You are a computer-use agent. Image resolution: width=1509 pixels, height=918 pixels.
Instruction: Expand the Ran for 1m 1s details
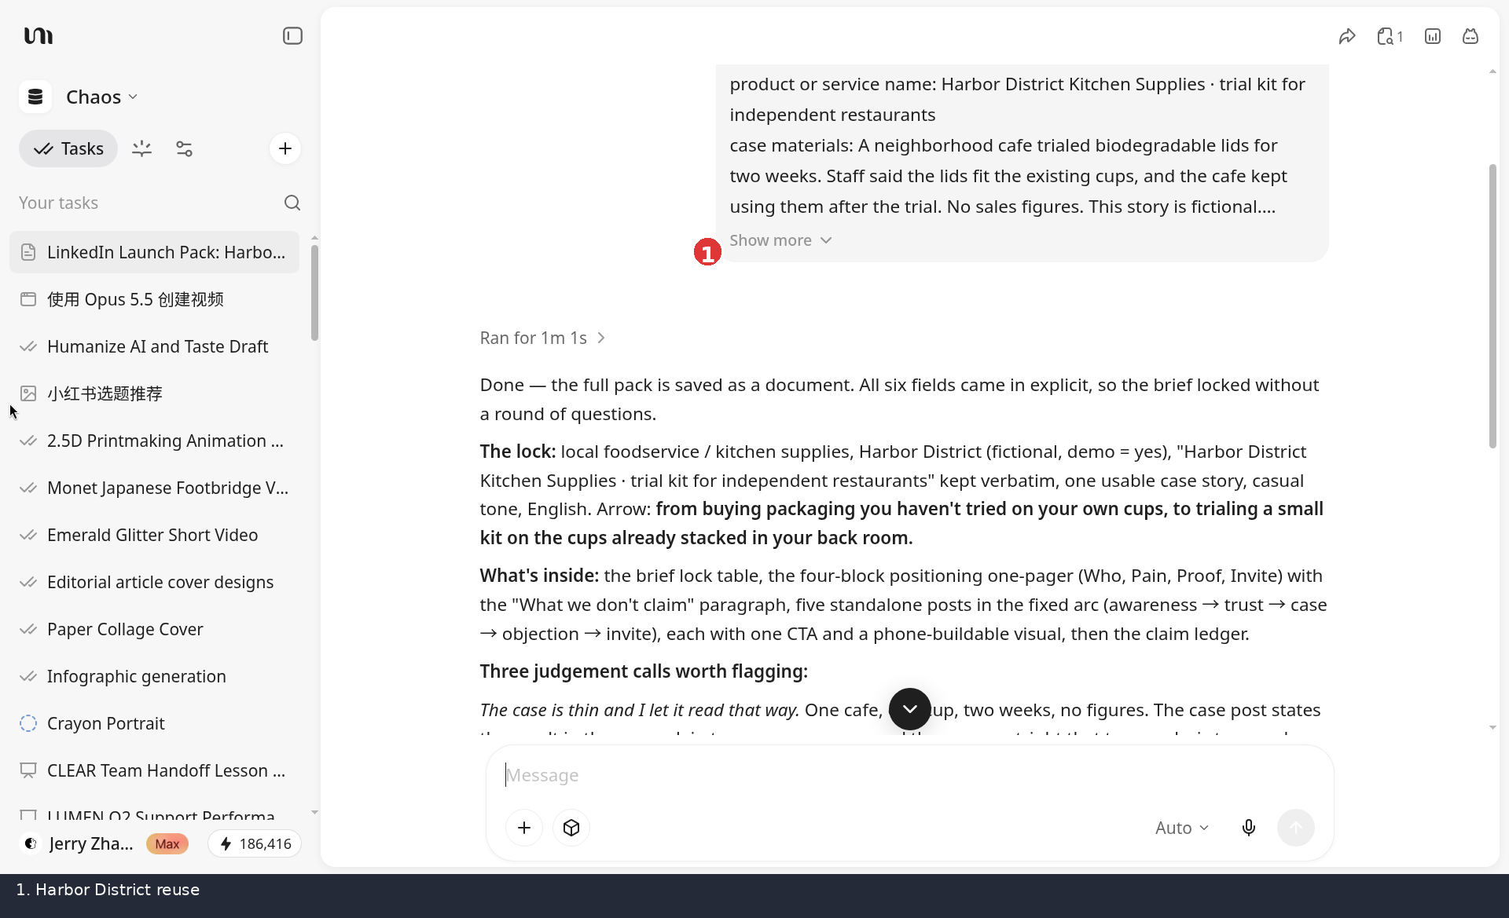[x=543, y=338]
